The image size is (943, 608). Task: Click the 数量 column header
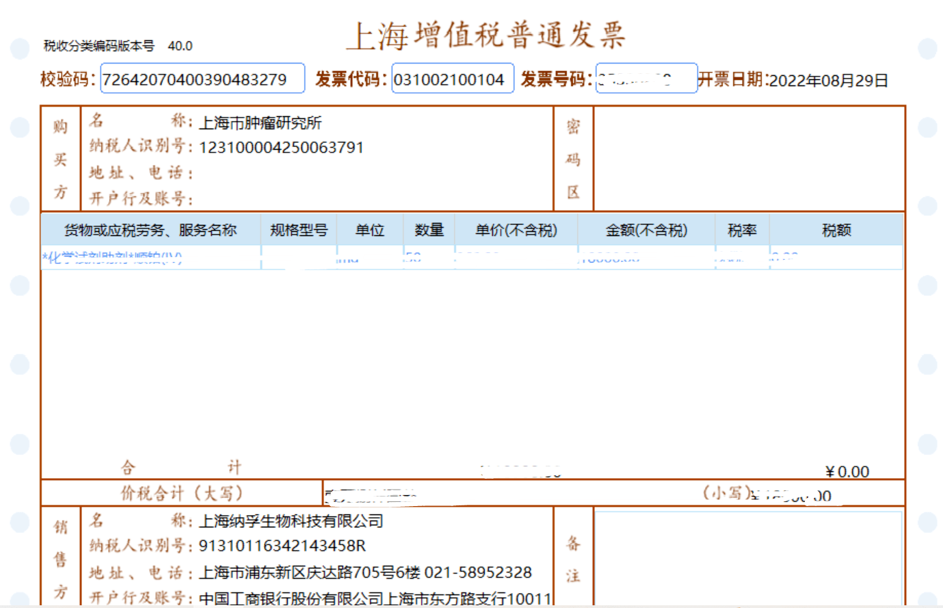click(429, 230)
